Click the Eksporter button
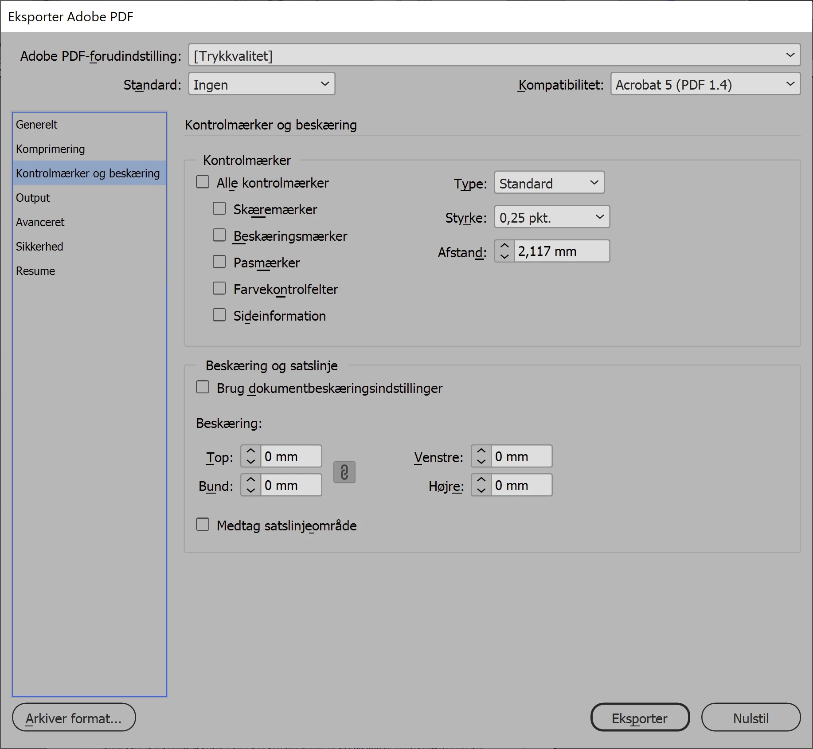This screenshot has width=813, height=749. point(640,718)
